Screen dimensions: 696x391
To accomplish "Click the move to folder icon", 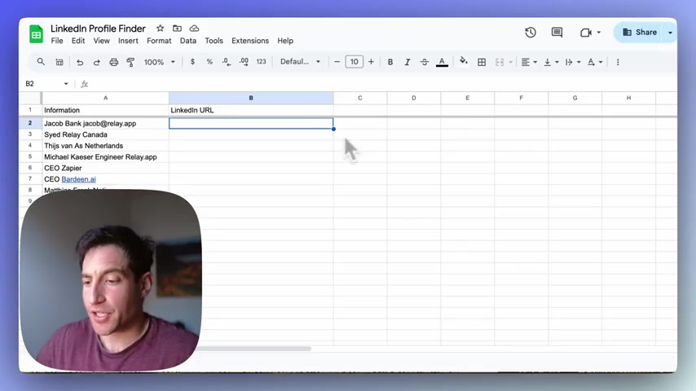I will pos(177,29).
